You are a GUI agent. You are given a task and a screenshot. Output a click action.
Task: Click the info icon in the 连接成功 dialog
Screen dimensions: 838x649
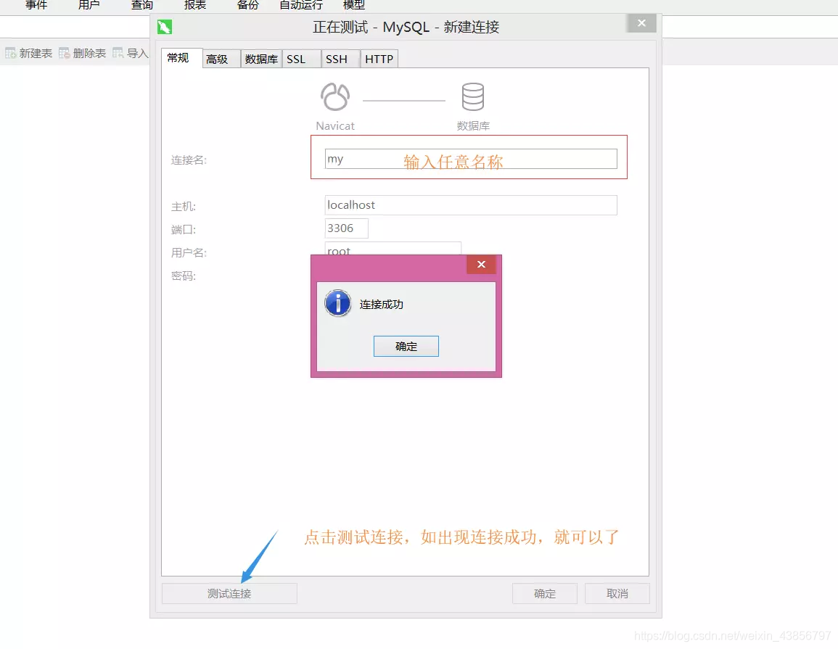tap(337, 303)
